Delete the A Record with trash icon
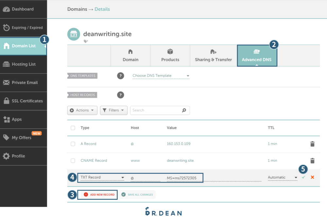This screenshot has height=221, width=327. tap(312, 144)
